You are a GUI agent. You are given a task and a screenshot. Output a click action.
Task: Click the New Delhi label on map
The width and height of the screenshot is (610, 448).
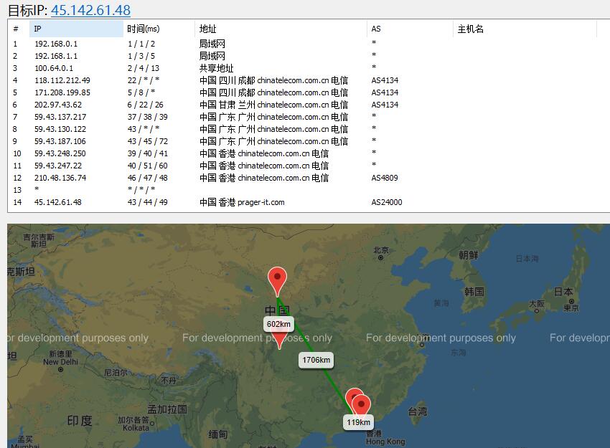click(60, 362)
